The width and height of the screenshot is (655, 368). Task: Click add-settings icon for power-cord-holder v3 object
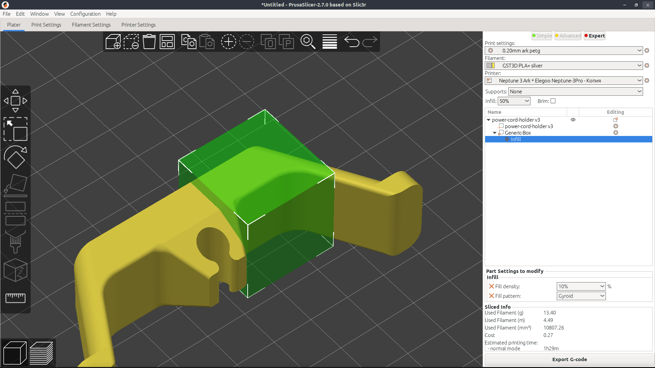616,120
